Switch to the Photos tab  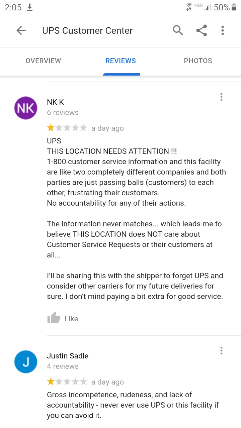[x=198, y=61]
